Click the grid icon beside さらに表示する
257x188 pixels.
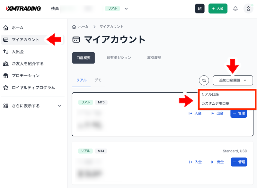(6, 106)
